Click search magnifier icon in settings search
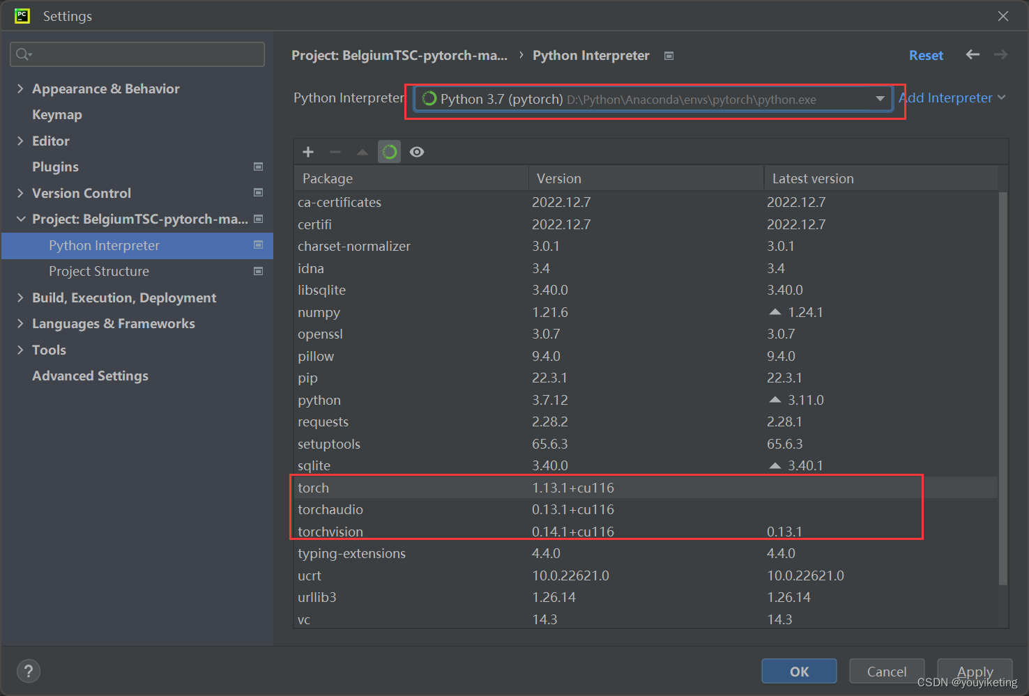1029x696 pixels. click(x=24, y=54)
